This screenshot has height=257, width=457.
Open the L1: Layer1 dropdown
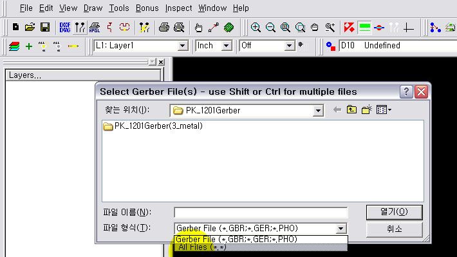pos(183,46)
